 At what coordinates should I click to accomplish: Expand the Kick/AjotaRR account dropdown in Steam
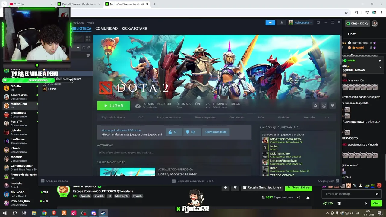tap(300, 23)
